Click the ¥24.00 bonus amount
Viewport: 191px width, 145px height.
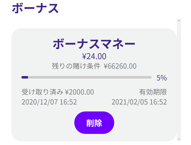(94, 56)
